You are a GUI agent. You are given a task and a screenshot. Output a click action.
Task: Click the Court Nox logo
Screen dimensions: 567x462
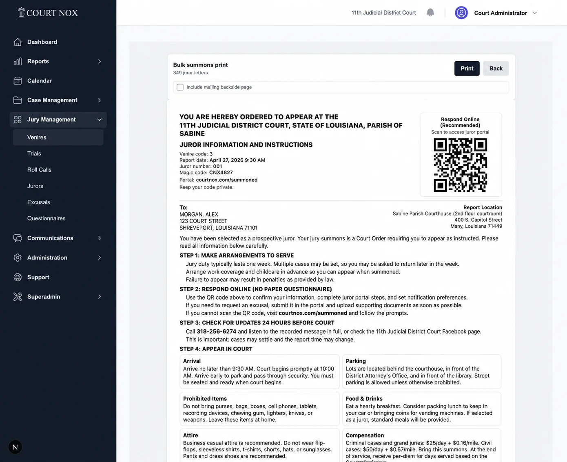(48, 13)
